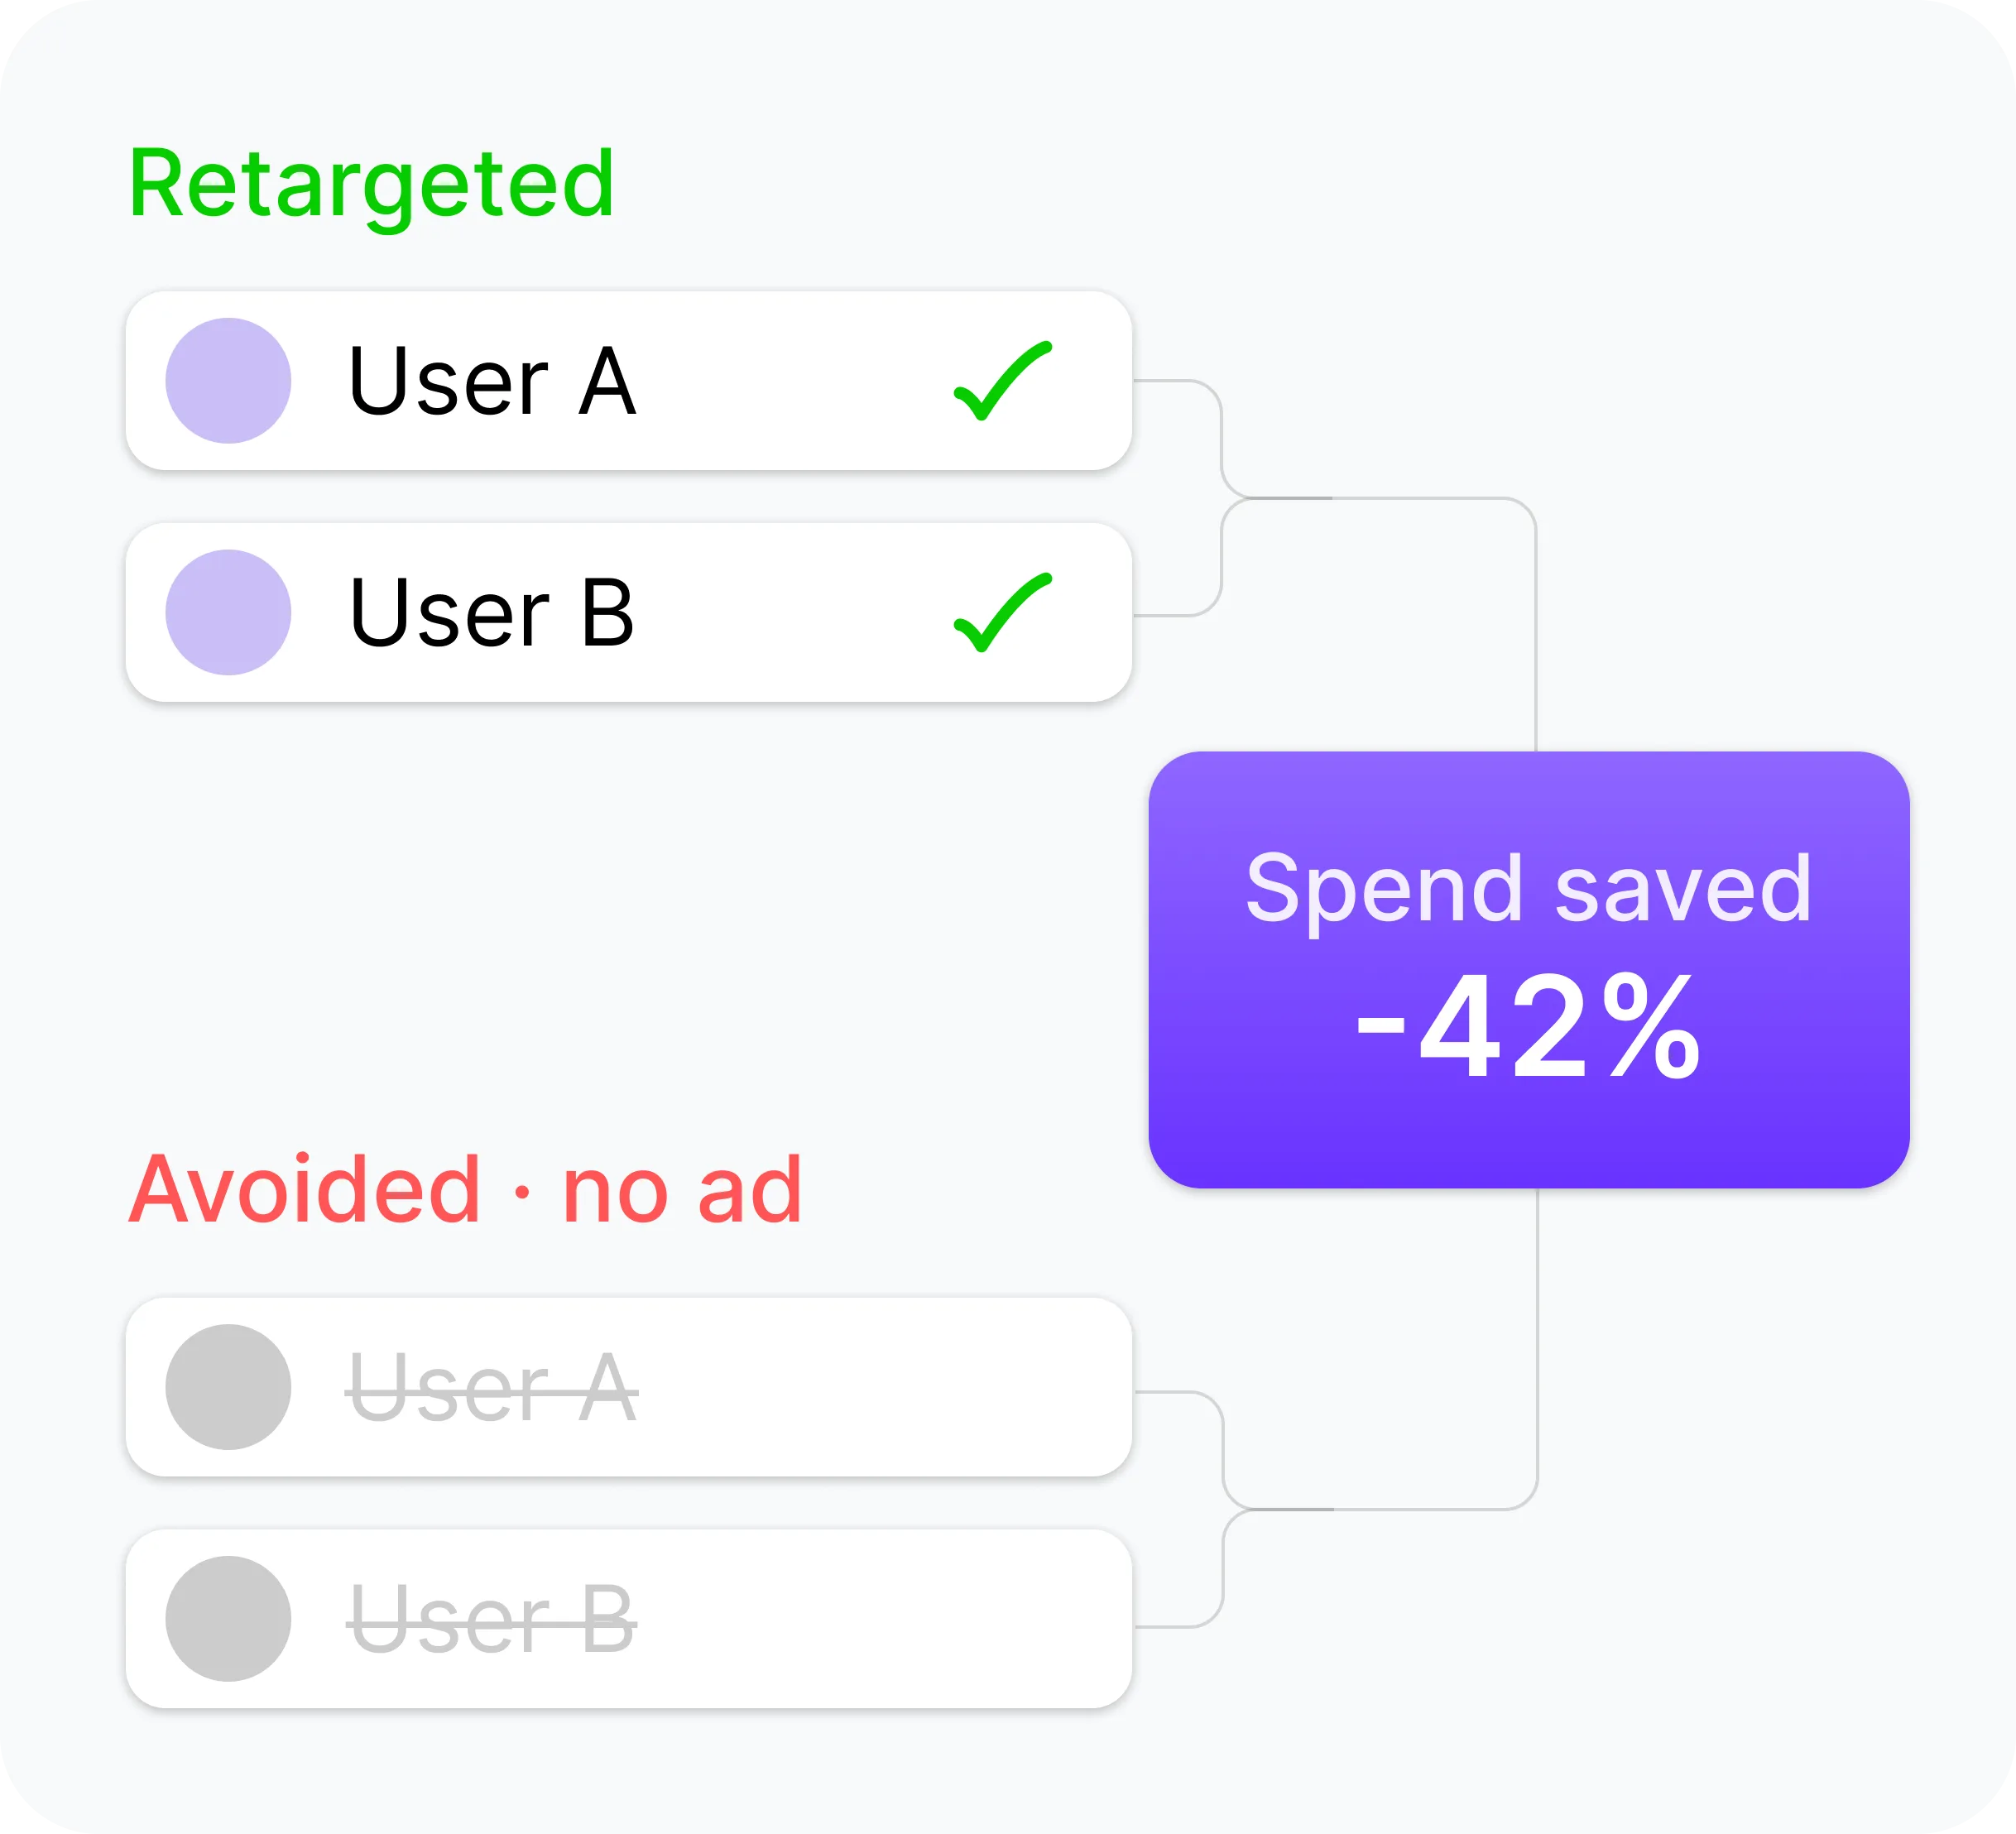This screenshot has width=2016, height=1834.
Task: Select the strikethrough User B card
Action: 629,1619
